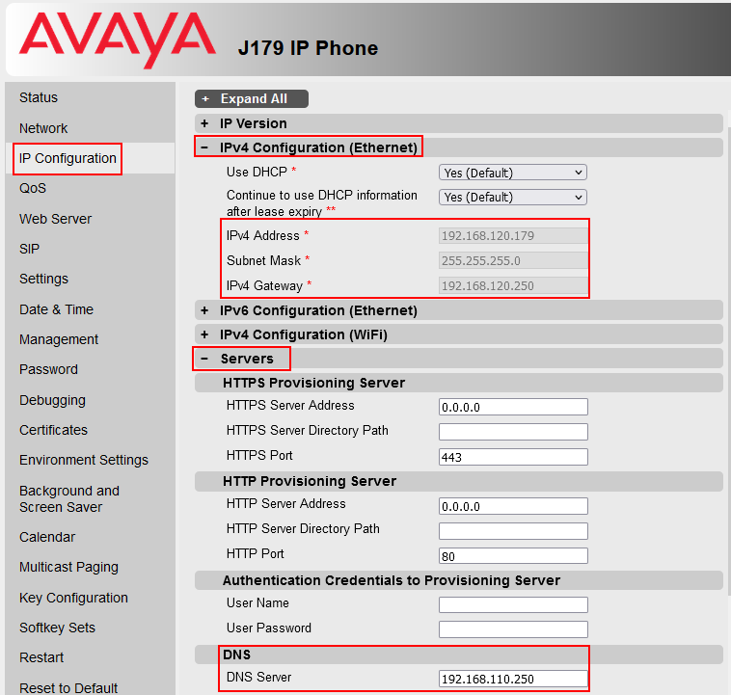The width and height of the screenshot is (731, 695).
Task: Click the Avaya logo
Action: coord(118,40)
